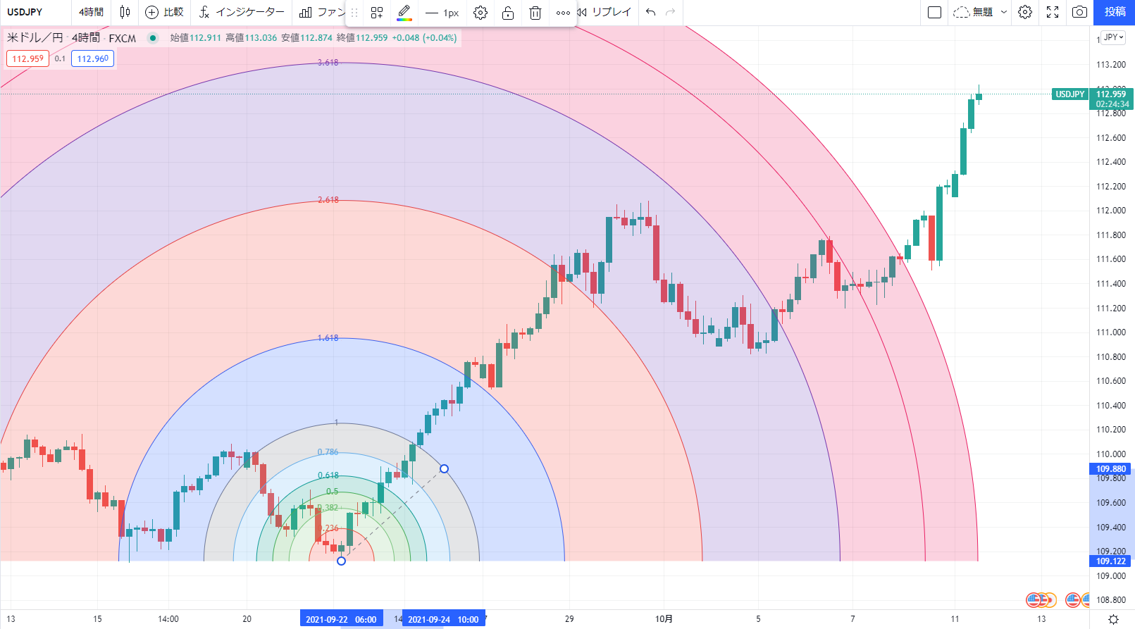
Task: Open the JPY currency dropdown
Action: 1113,37
